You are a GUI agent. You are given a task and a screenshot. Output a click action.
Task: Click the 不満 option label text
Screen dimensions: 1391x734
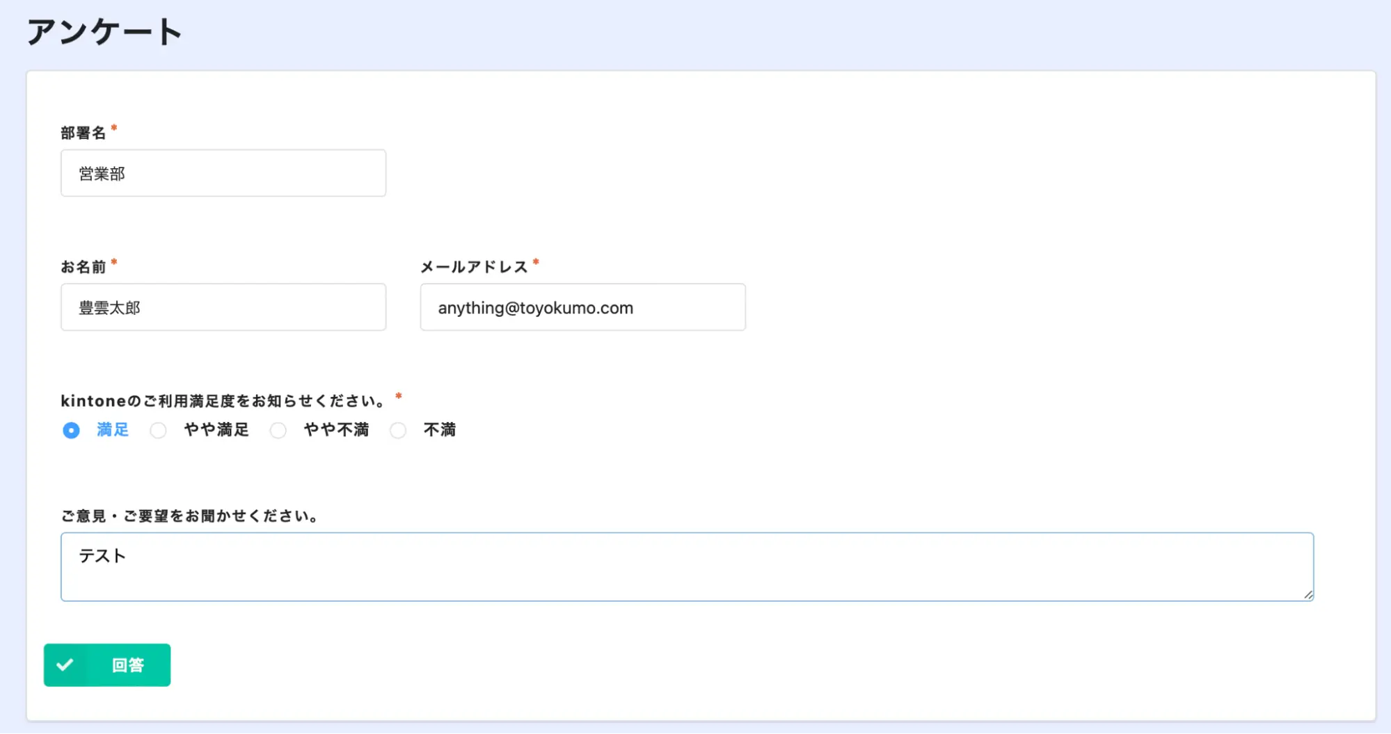[x=440, y=430]
